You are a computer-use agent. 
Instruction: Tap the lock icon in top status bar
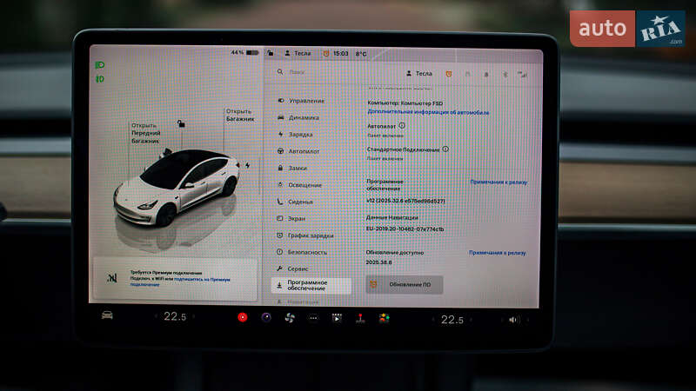271,53
